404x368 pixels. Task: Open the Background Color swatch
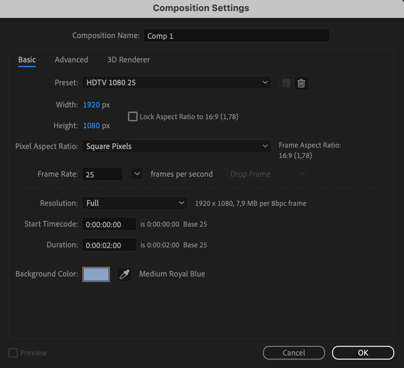point(96,274)
